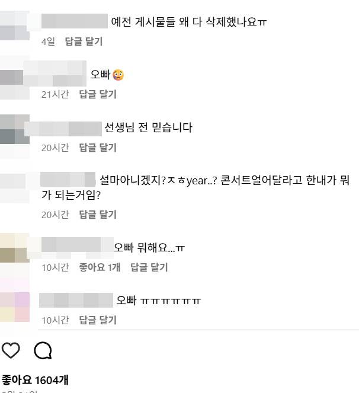This screenshot has height=393, width=359.
Task: Open blurred username on '설마아니겠지' comment
Action: [68, 179]
